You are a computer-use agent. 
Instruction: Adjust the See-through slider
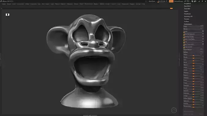pyautogui.click(x=162, y=1)
